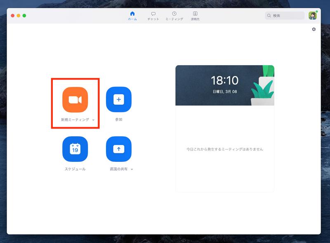Open the Schedule calendar icon
The height and width of the screenshot is (243, 330).
tap(75, 149)
